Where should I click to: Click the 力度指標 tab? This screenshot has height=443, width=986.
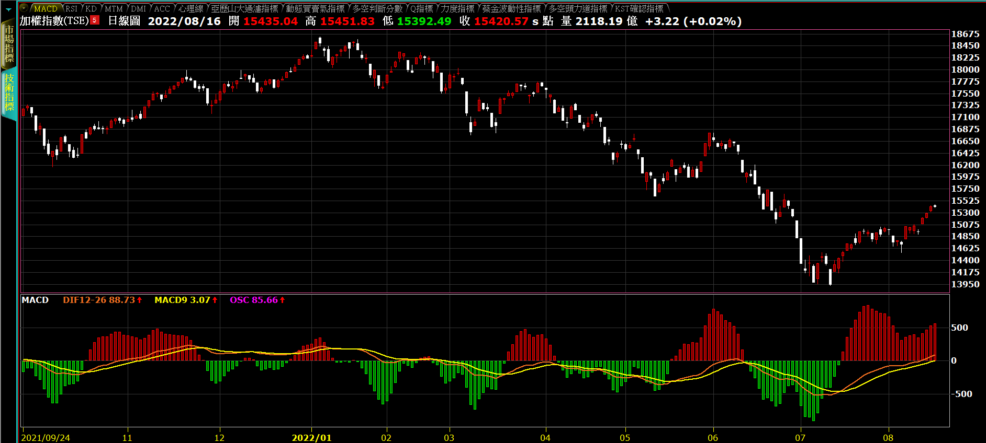point(457,9)
